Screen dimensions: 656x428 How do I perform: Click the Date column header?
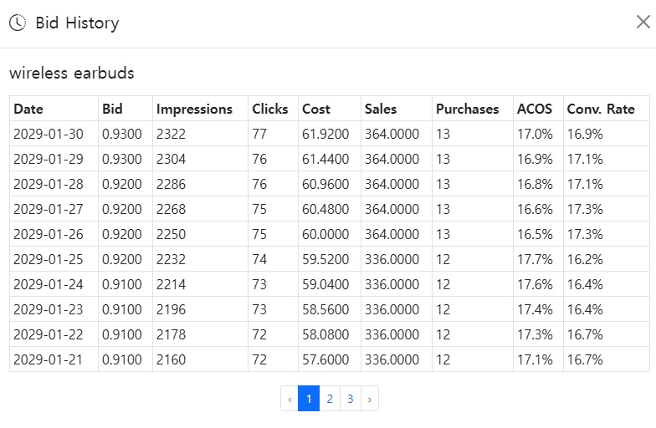pyautogui.click(x=28, y=109)
